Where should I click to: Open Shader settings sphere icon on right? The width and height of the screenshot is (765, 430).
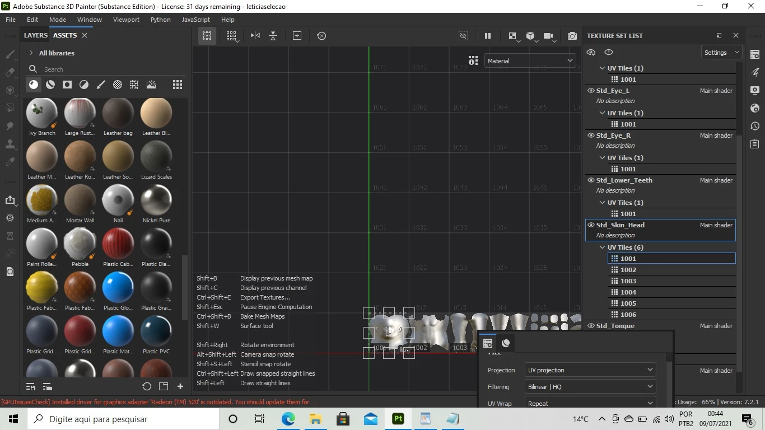(755, 108)
